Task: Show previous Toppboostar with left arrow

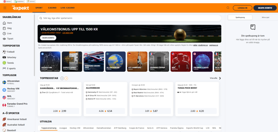Action: pyautogui.click(x=62, y=78)
